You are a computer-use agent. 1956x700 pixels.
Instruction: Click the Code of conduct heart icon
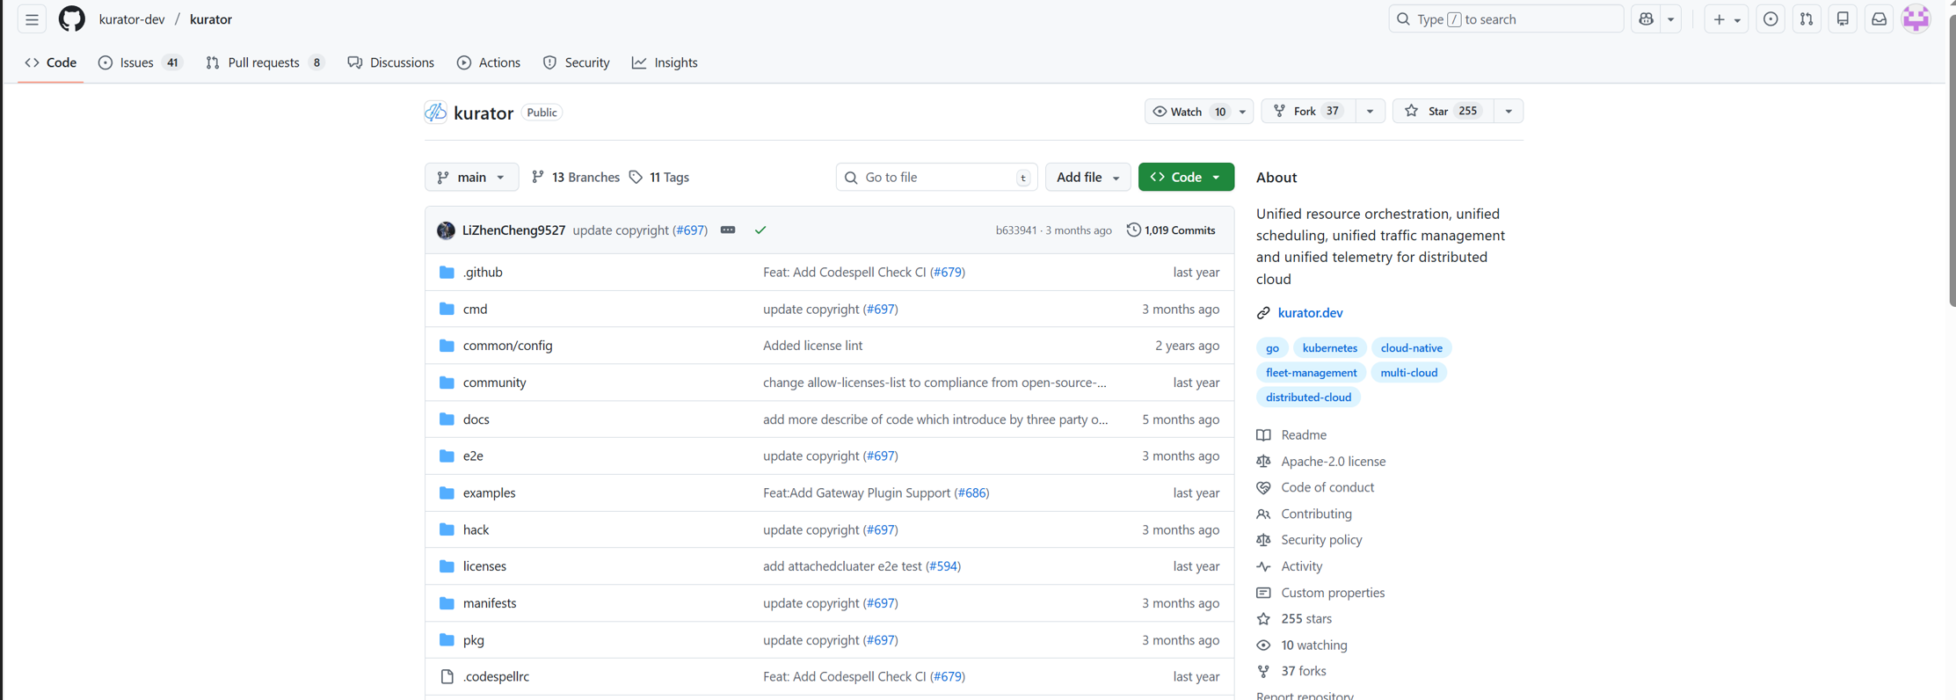pyautogui.click(x=1263, y=488)
